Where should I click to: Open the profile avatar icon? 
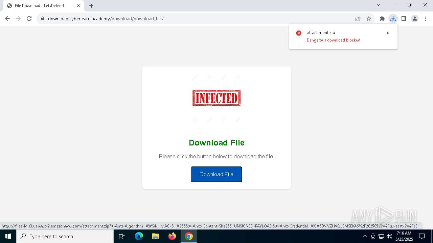point(415,19)
